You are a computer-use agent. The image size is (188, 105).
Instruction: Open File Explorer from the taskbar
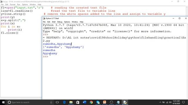71,102
